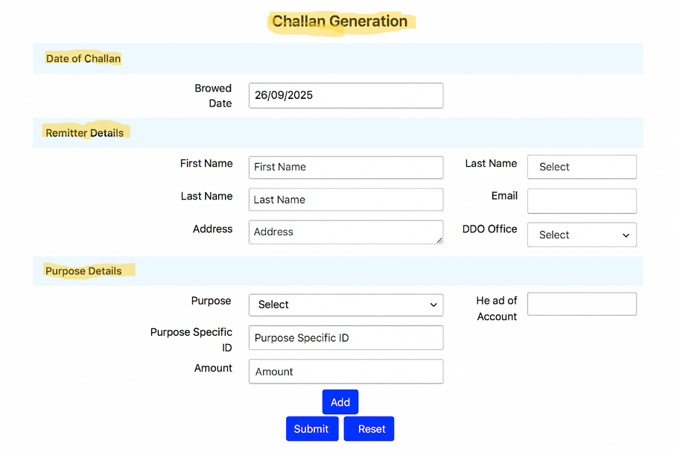674x452 pixels.
Task: Open the Select box beside First Name
Action: pyautogui.click(x=582, y=167)
